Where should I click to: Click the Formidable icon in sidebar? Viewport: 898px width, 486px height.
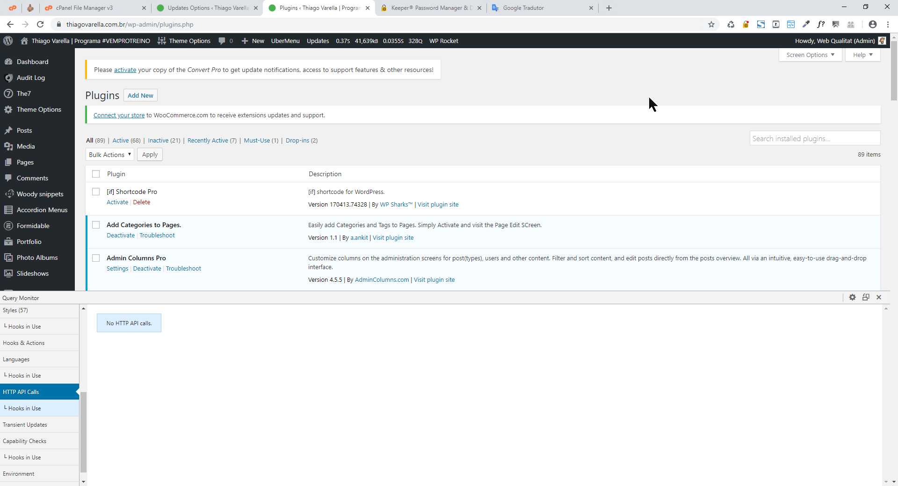click(8, 226)
